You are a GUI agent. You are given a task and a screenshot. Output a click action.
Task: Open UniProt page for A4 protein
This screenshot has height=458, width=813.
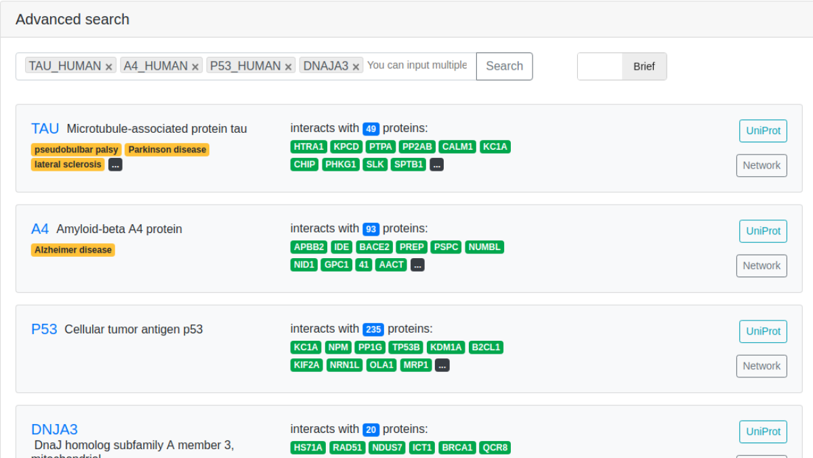(763, 231)
